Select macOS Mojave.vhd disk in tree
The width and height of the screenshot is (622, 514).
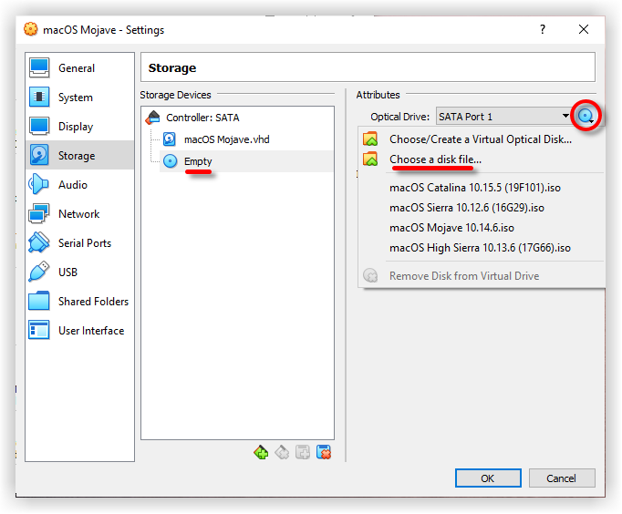click(x=226, y=139)
